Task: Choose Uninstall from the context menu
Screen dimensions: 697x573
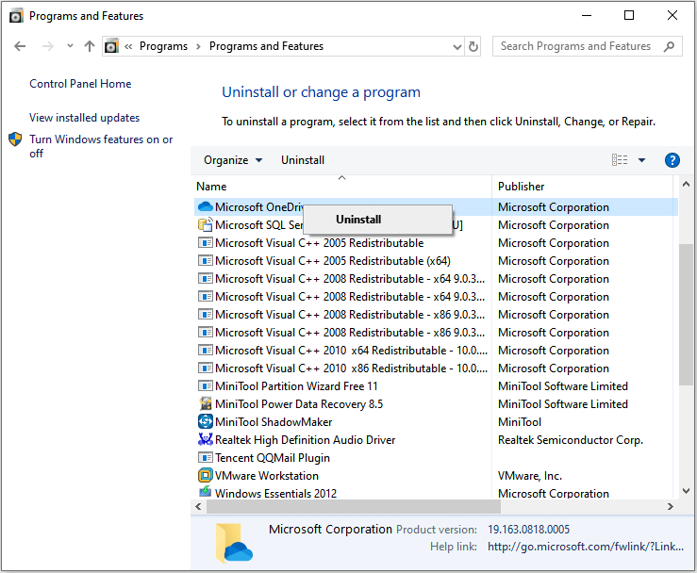Action: [377, 219]
